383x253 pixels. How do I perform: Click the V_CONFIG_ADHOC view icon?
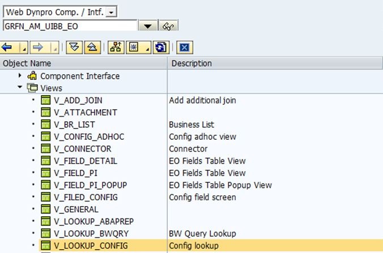[46, 136]
